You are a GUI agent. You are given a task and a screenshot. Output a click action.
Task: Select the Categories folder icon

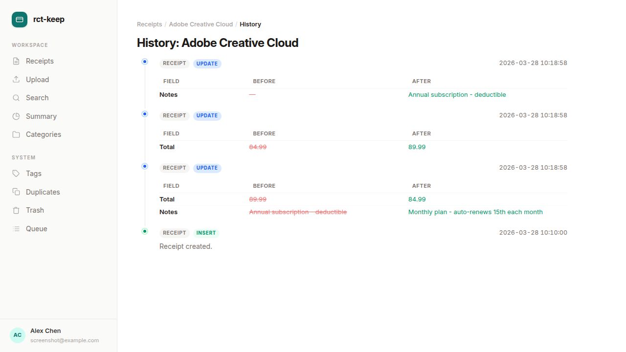(17, 134)
